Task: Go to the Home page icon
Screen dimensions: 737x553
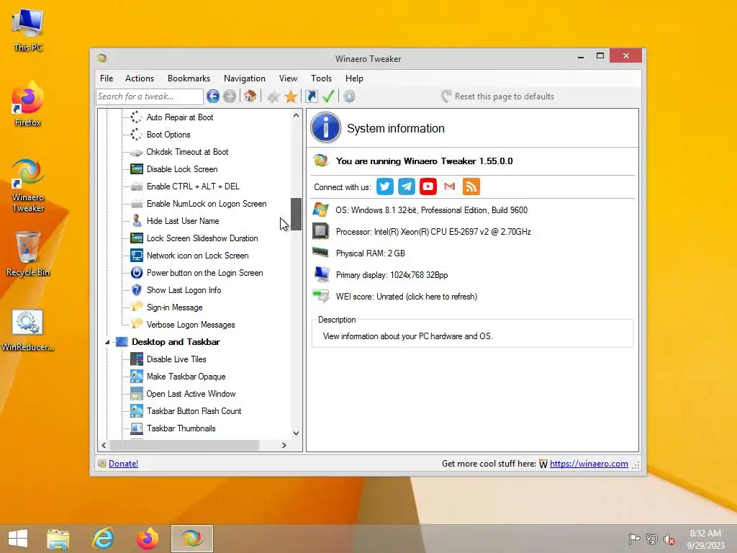Action: pos(250,96)
